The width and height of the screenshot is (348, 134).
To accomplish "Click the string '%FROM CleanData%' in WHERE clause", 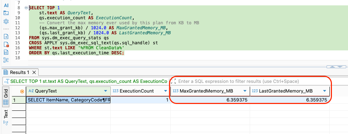I will (101, 48).
